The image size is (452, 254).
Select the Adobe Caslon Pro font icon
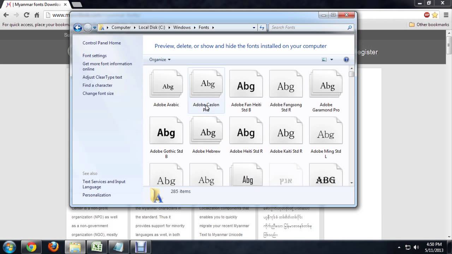(206, 84)
